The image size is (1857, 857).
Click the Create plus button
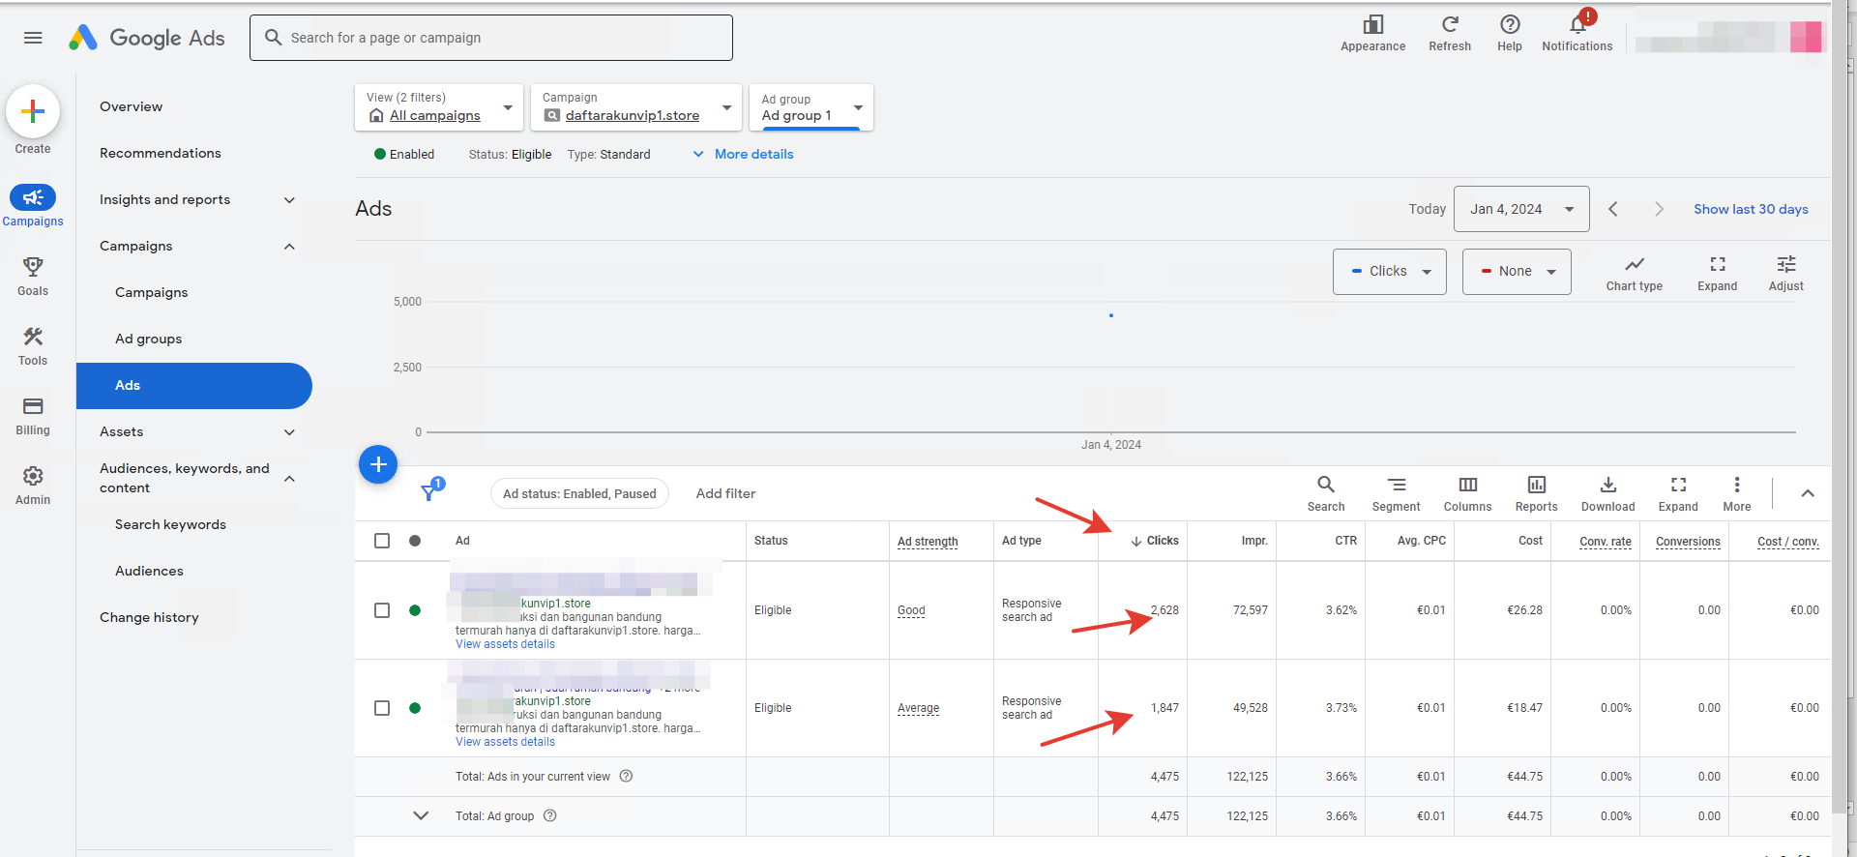click(x=33, y=112)
